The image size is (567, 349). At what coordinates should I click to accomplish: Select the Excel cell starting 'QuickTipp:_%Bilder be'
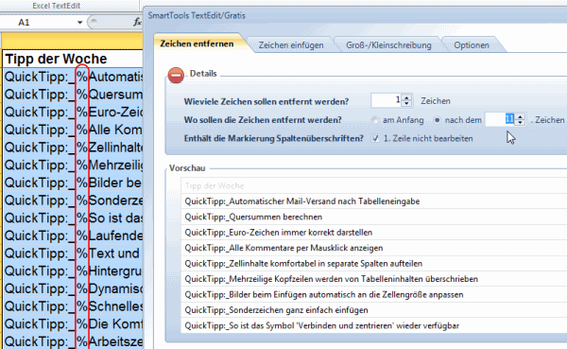[73, 183]
